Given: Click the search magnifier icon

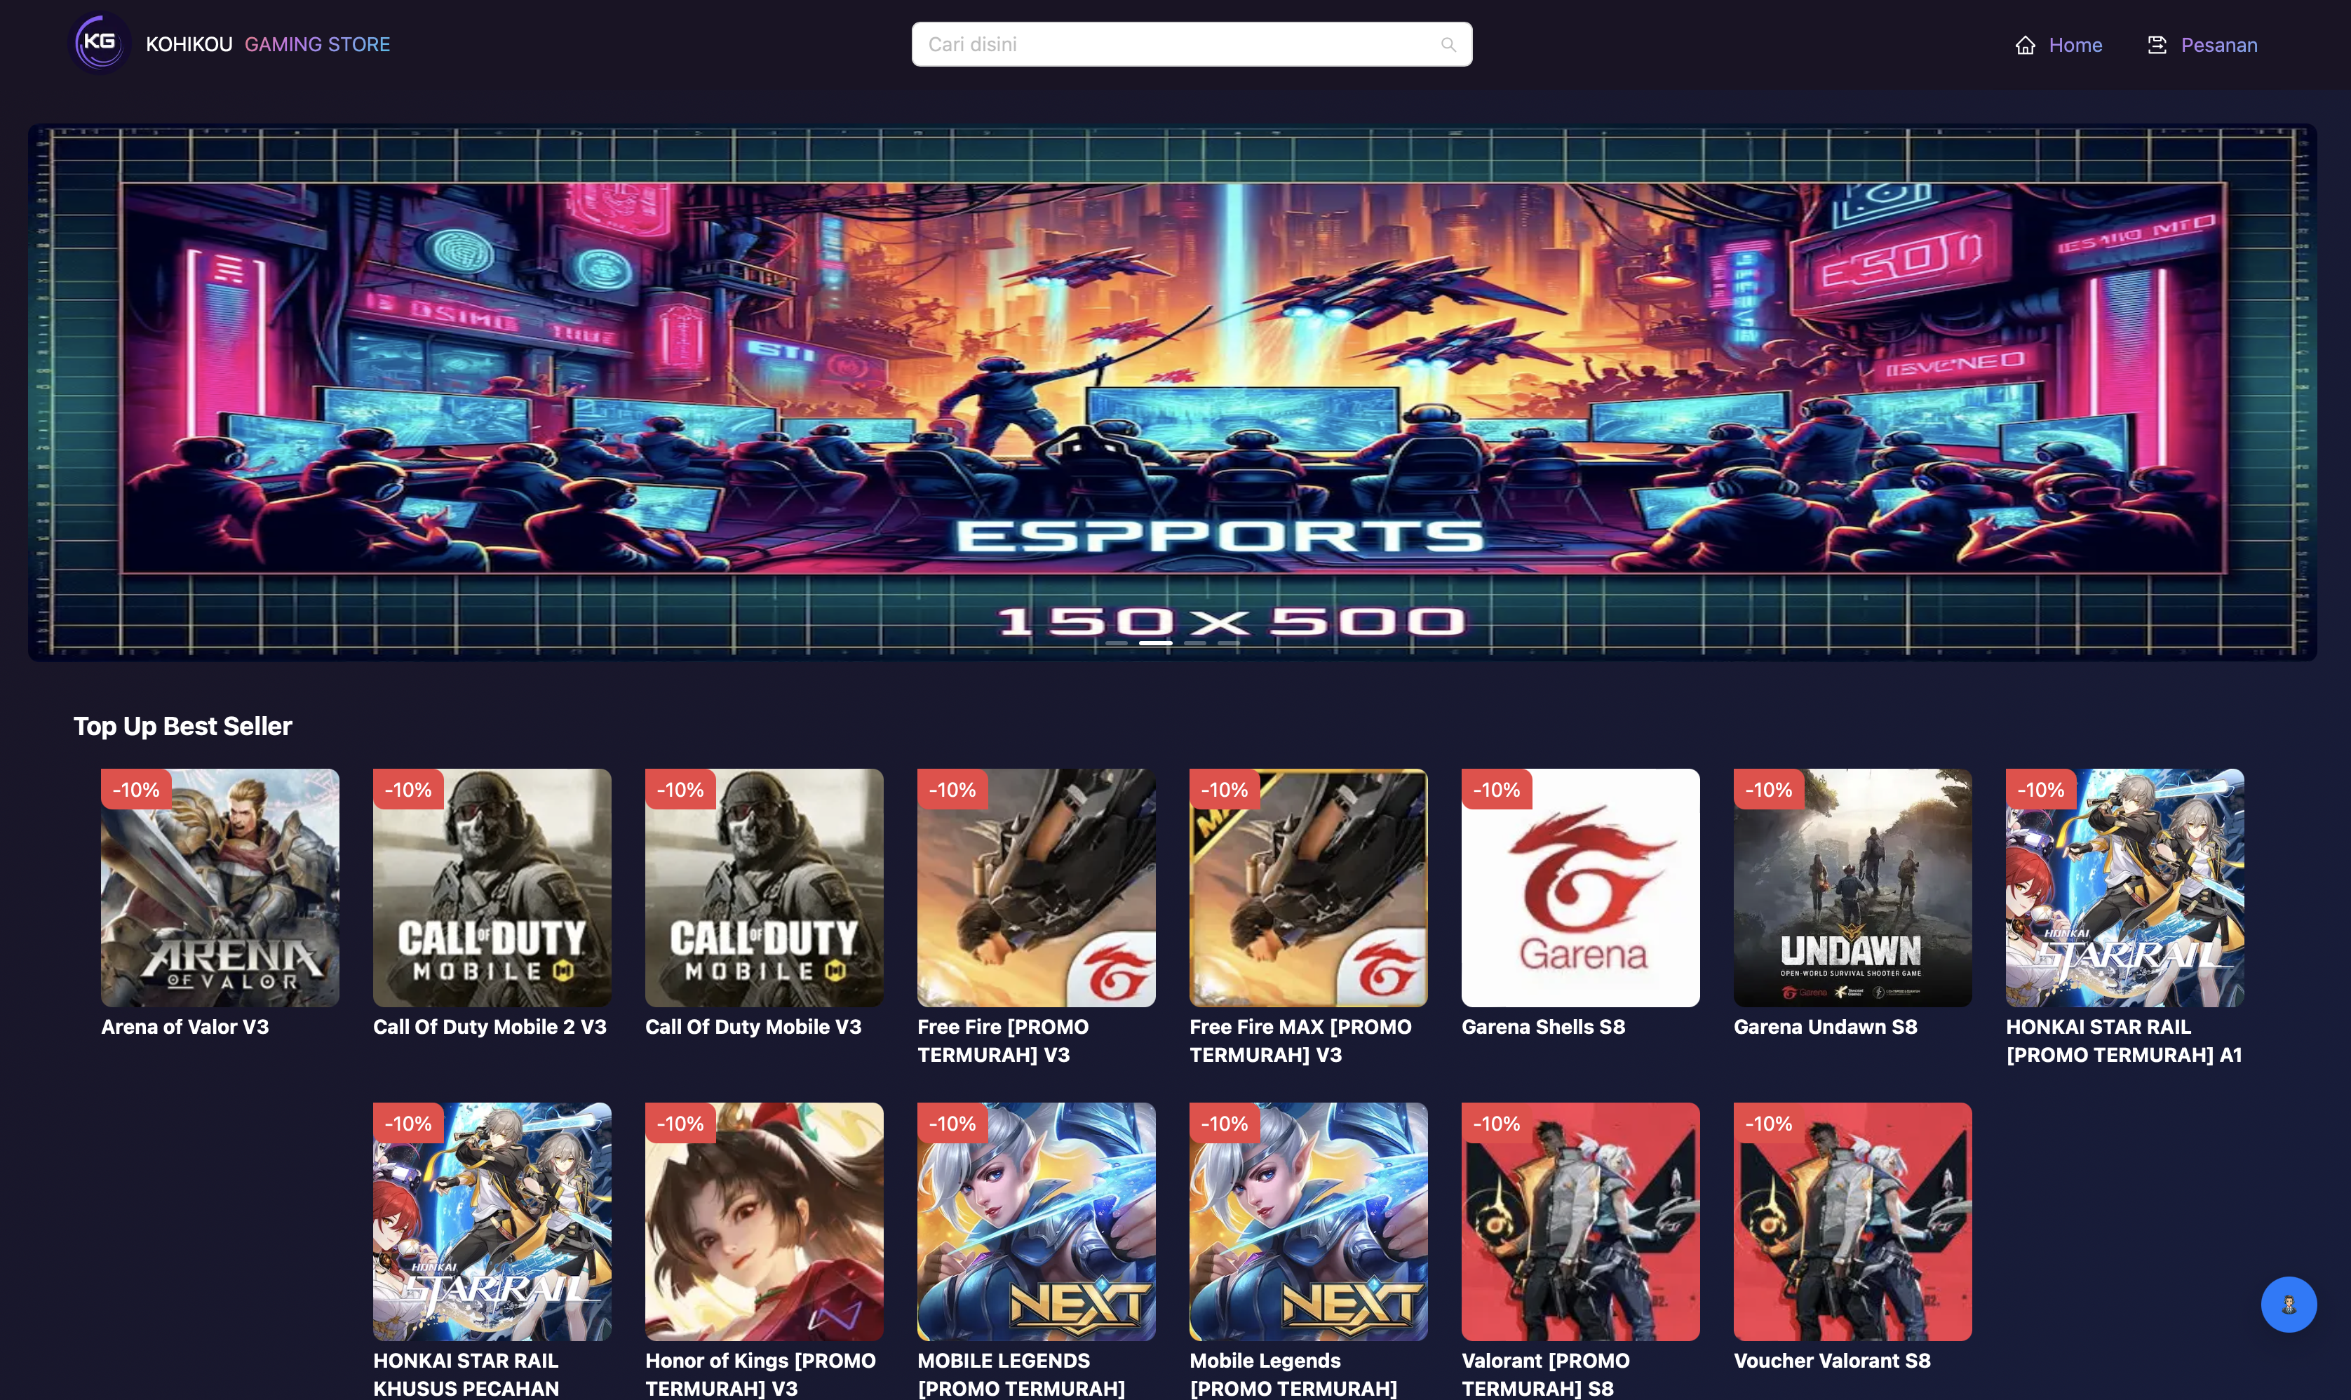Looking at the screenshot, I should (1448, 44).
